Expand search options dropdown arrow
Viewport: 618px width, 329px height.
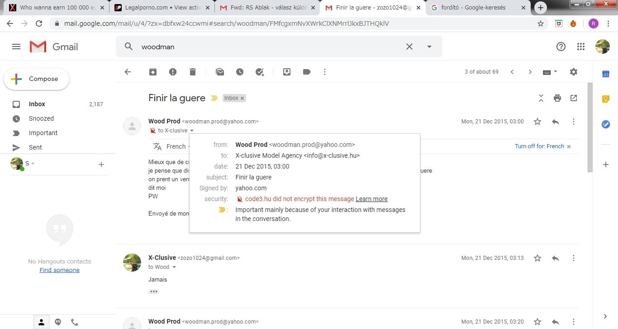[429, 47]
